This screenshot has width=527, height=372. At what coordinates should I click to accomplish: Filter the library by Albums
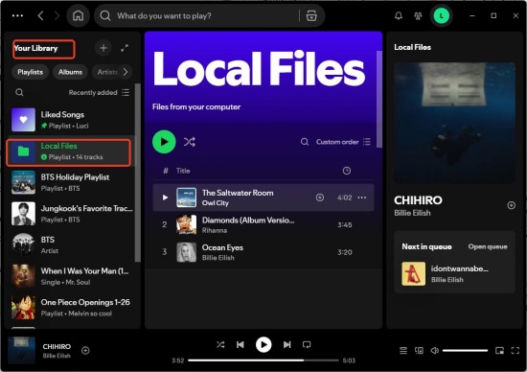point(70,72)
